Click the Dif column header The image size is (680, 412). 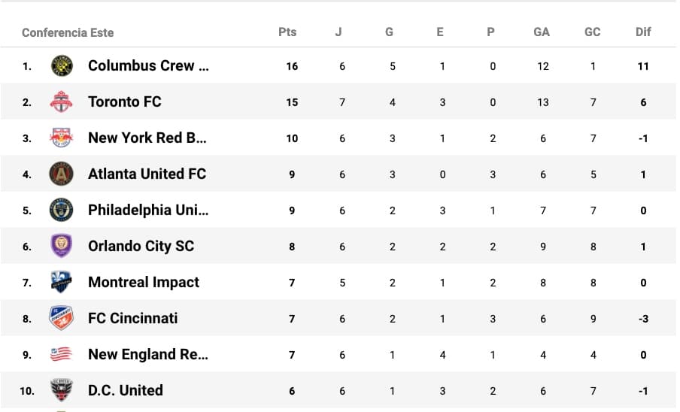(643, 32)
